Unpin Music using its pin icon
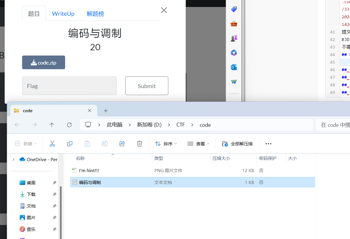Image resolution: width=350 pixels, height=239 pixels. (54, 229)
